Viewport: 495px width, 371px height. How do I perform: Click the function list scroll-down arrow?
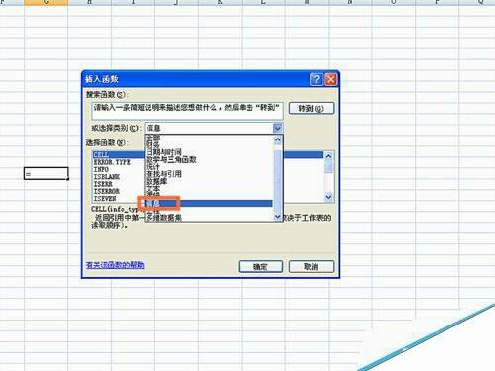(x=328, y=197)
